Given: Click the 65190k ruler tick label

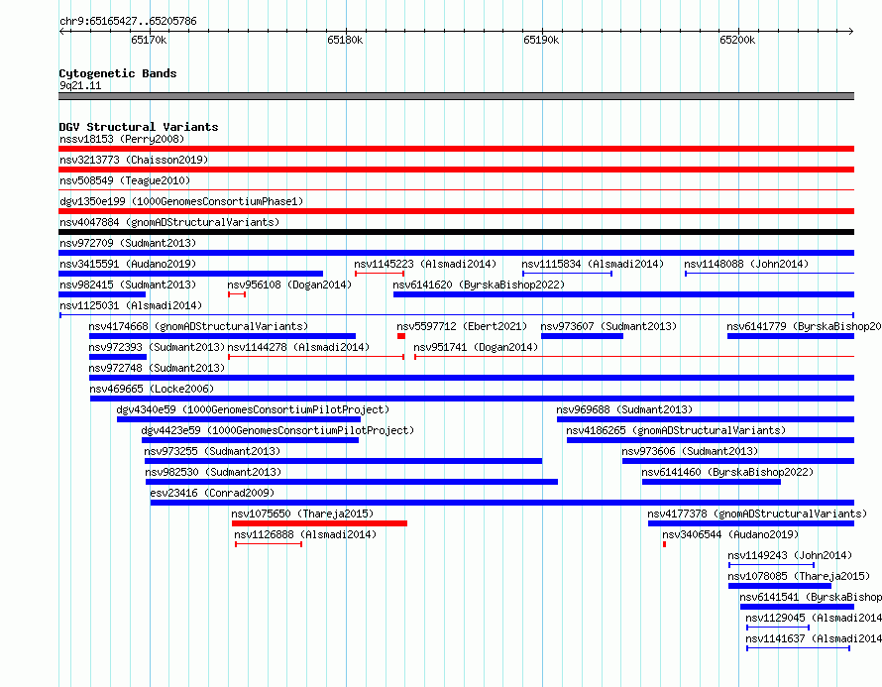Looking at the screenshot, I should point(542,40).
